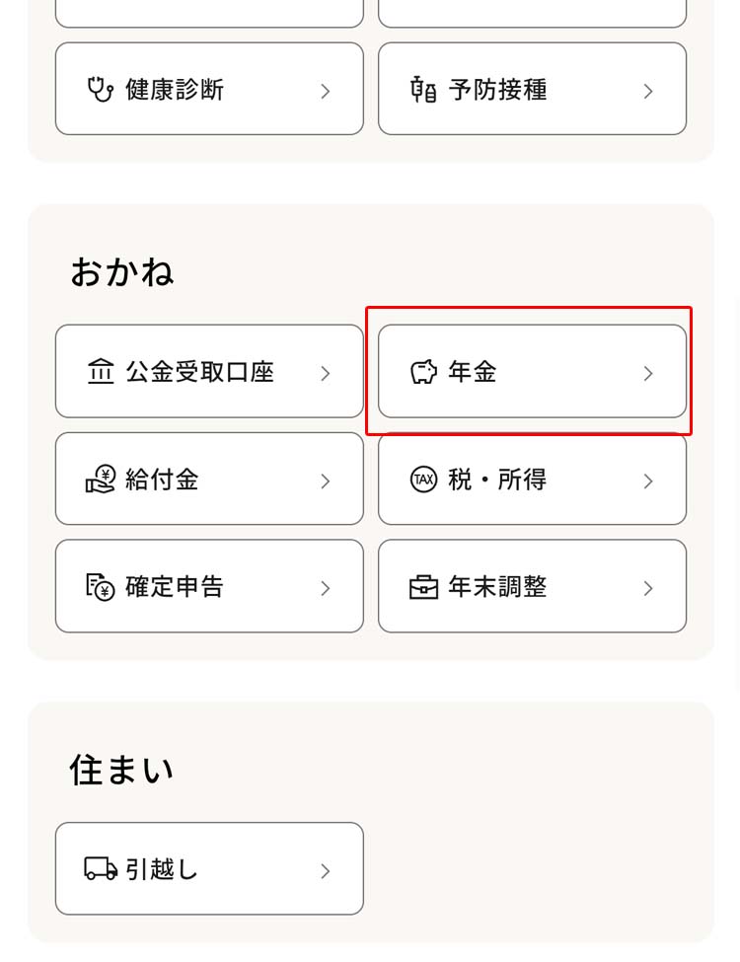
Task: Select the 引越し label text
Action: click(x=162, y=869)
